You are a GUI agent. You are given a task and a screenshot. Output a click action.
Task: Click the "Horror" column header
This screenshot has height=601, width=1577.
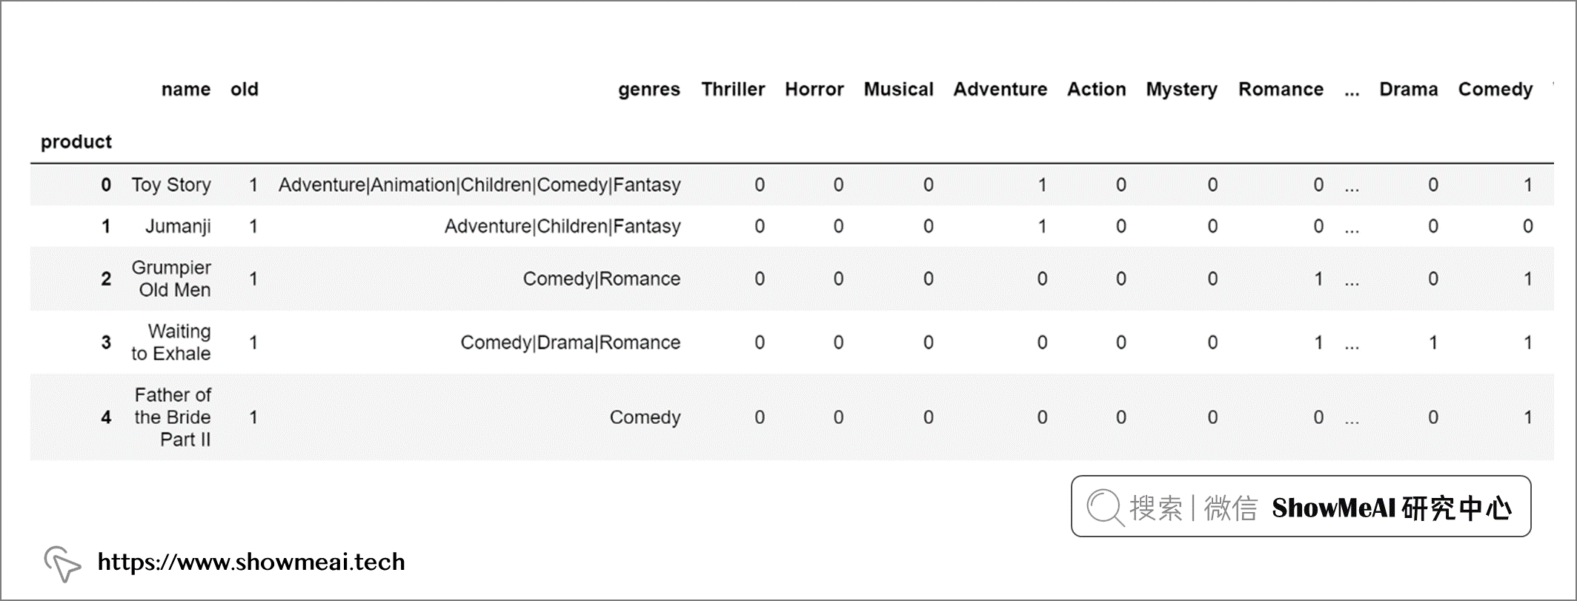814,90
